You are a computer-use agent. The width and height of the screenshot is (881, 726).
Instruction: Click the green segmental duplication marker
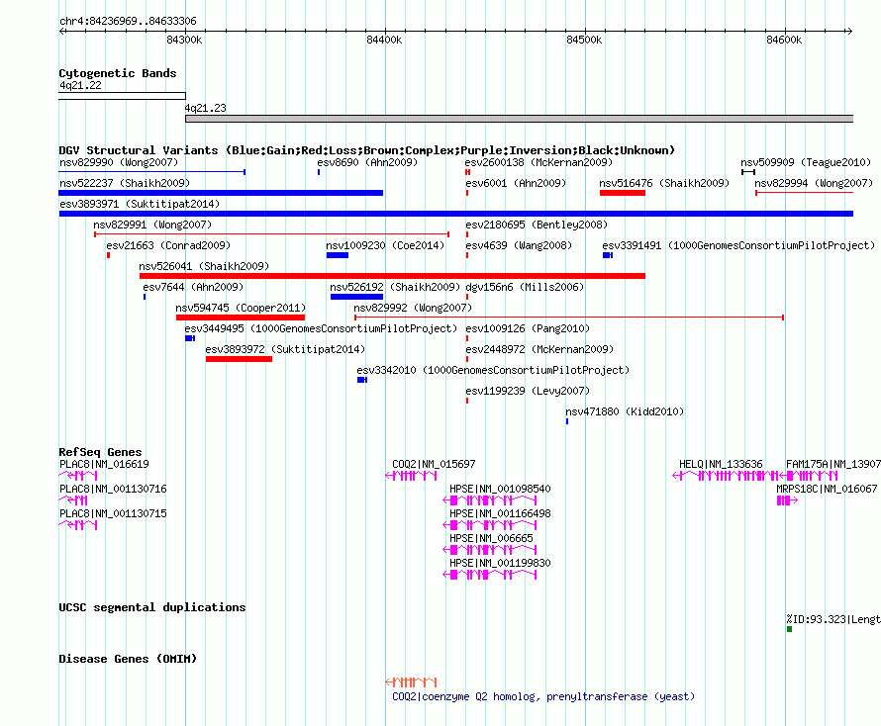point(789,629)
